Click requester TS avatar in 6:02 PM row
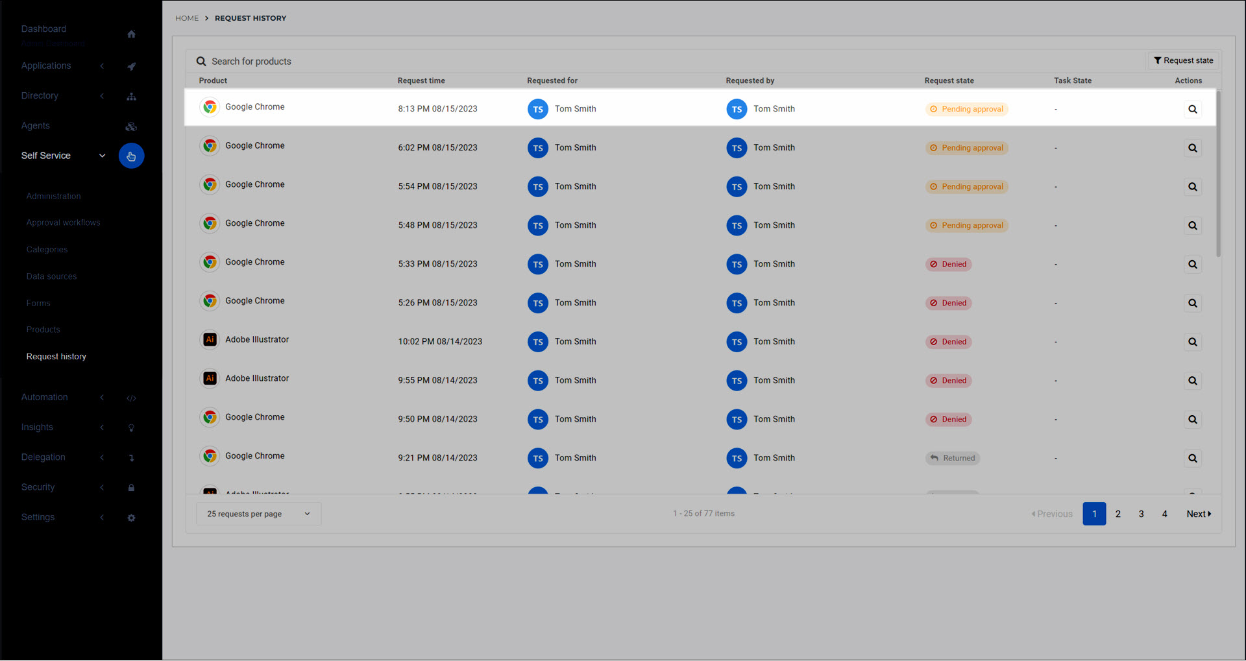Image resolution: width=1246 pixels, height=661 pixels. [x=737, y=148]
